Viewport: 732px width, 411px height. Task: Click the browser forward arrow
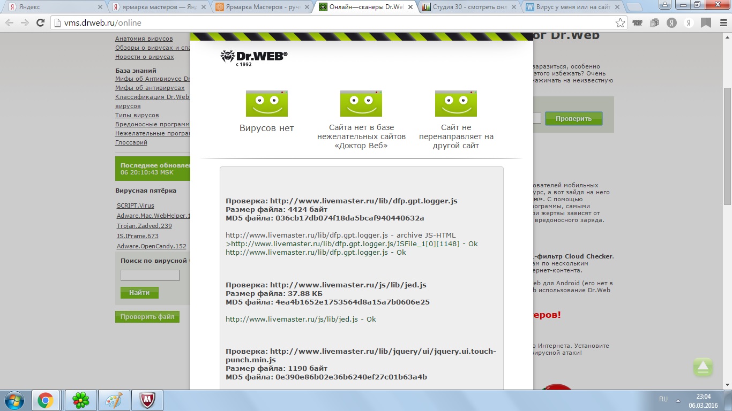coord(25,23)
